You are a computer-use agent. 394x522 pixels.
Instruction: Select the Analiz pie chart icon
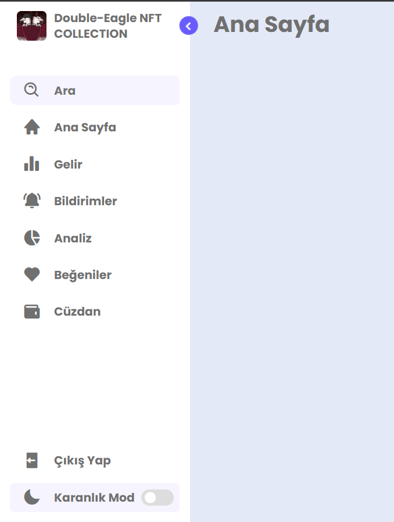[x=32, y=238]
